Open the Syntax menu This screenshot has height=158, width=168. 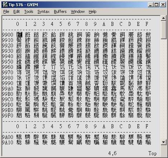(x=43, y=11)
